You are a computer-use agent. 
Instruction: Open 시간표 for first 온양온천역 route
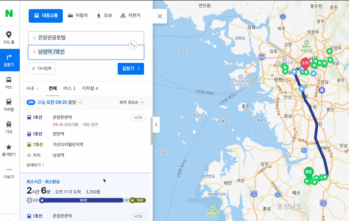point(138,118)
